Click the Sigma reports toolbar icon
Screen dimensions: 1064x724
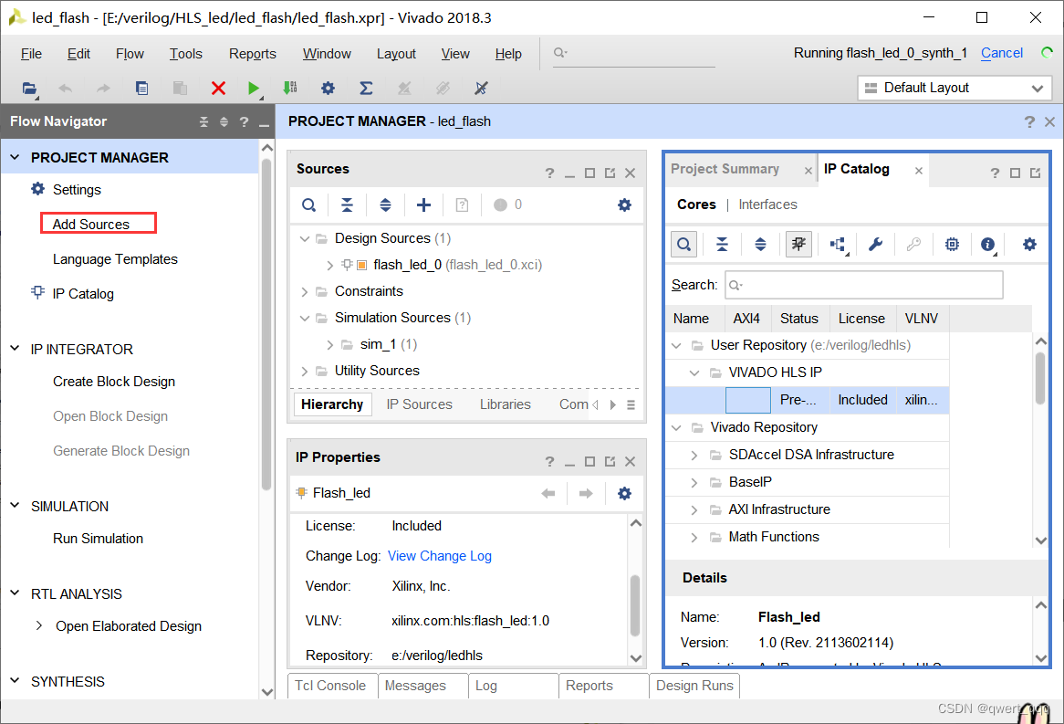pyautogui.click(x=366, y=88)
